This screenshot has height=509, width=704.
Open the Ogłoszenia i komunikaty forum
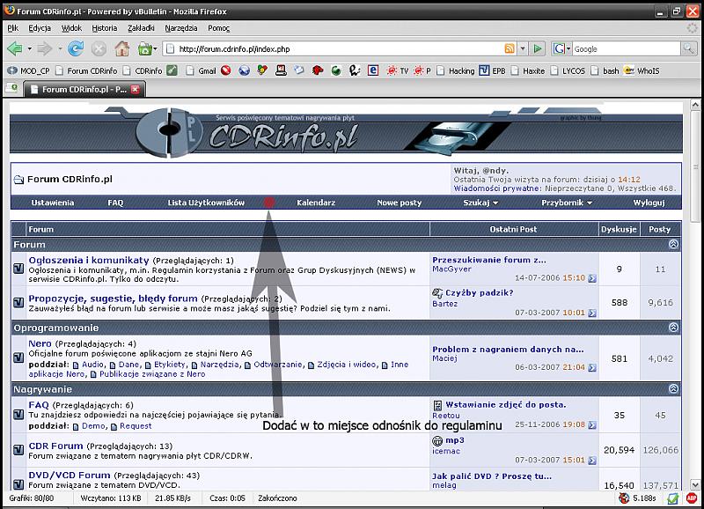pos(89,260)
